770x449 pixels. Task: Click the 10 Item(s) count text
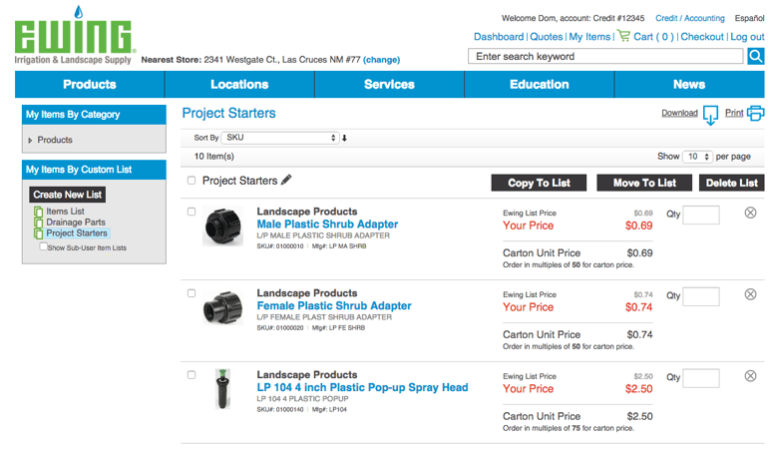tap(214, 157)
